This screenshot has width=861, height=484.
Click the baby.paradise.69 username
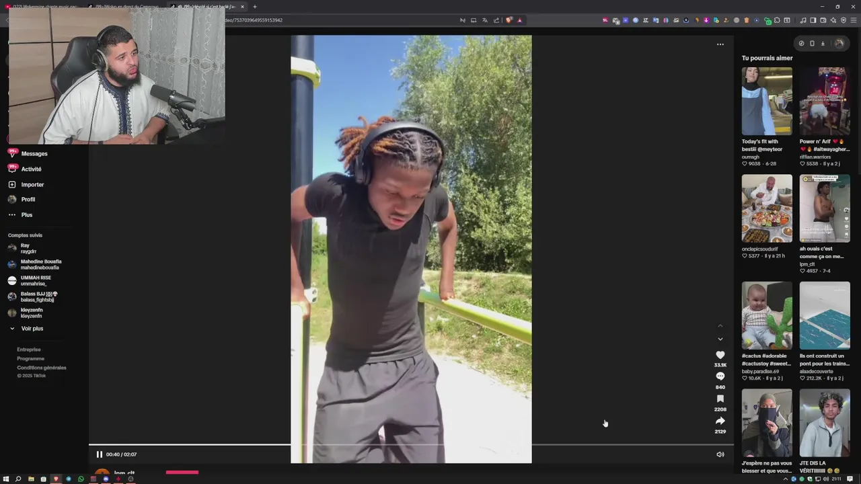[x=760, y=371]
